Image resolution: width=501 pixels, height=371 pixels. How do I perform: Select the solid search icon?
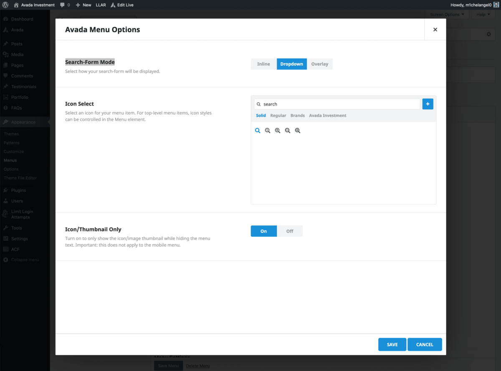pos(258,130)
